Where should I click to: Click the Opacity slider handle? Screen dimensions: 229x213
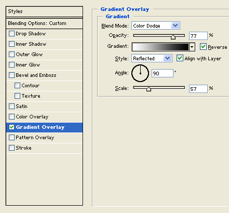173,37
